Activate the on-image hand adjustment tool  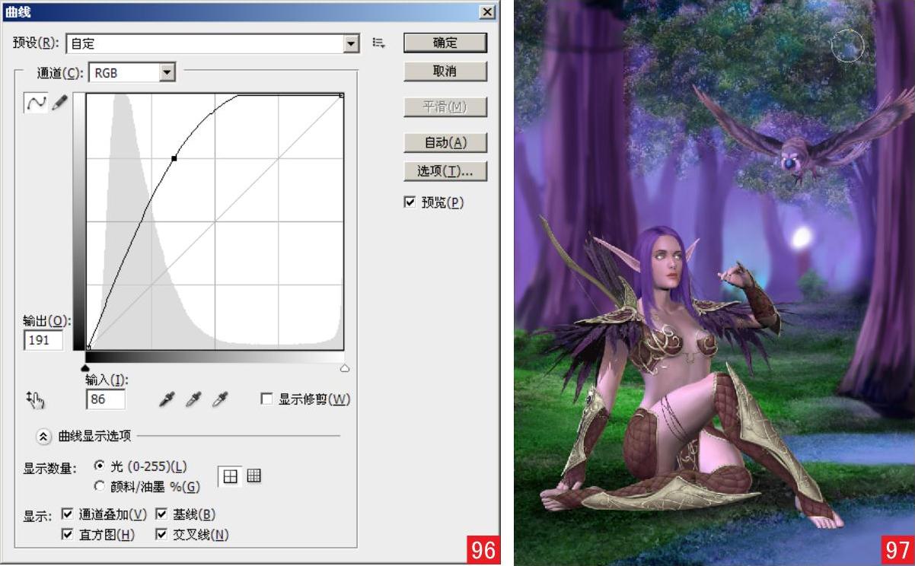point(36,399)
